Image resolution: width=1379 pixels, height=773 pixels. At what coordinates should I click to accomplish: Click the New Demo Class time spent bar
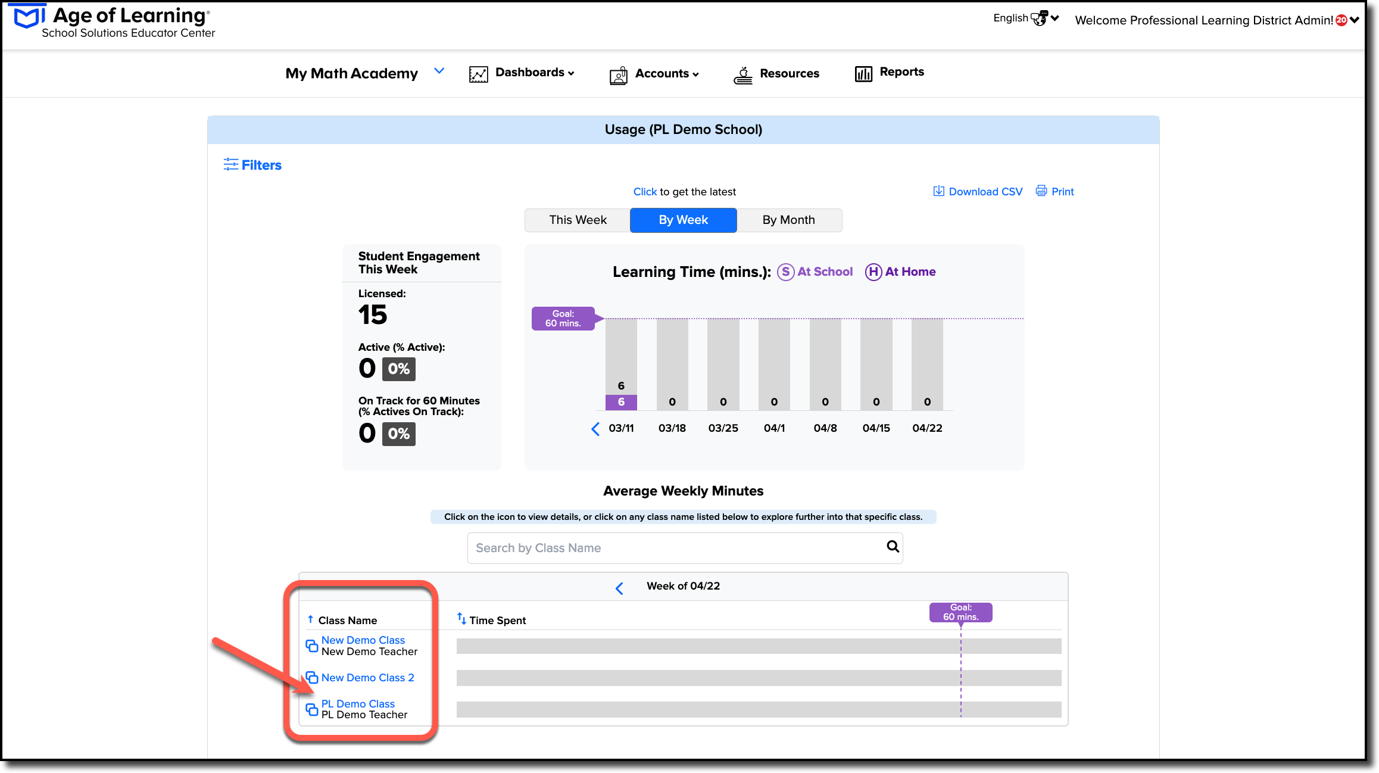coord(759,646)
